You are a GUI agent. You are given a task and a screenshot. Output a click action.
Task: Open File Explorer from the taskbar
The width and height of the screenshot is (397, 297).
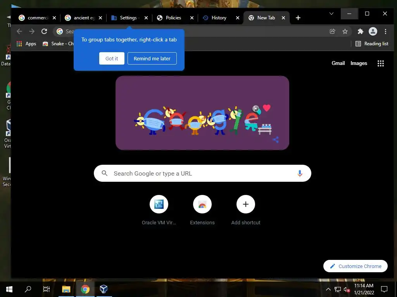(66, 289)
